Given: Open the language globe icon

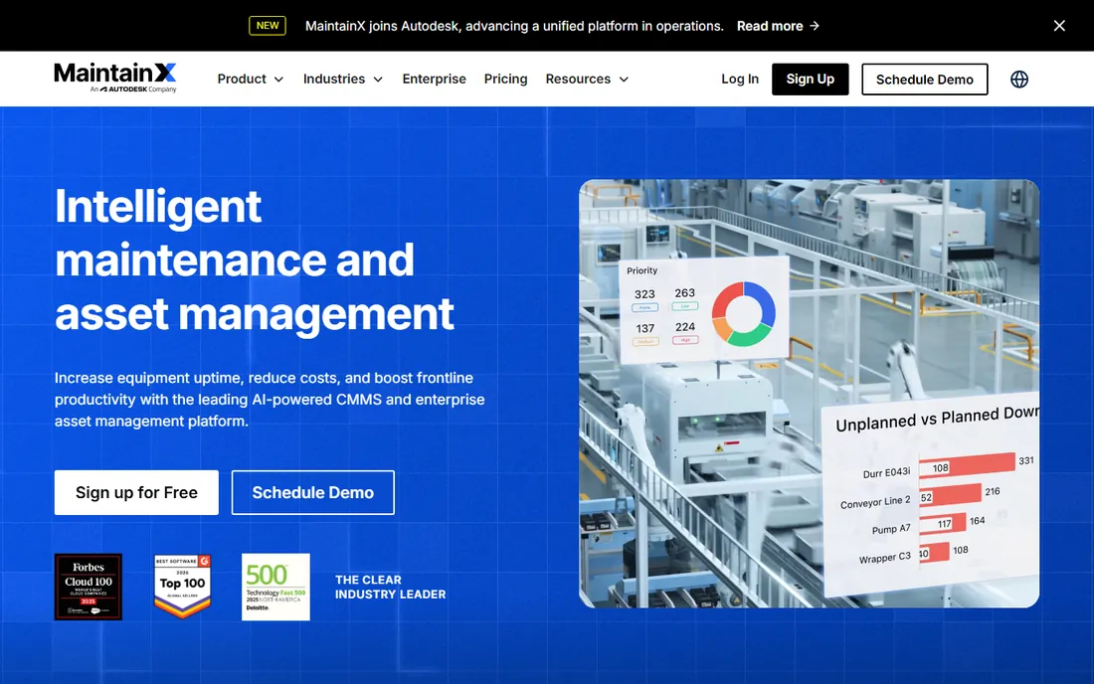Looking at the screenshot, I should pos(1019,80).
